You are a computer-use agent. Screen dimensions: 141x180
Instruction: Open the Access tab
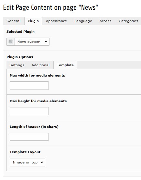pos(105,21)
